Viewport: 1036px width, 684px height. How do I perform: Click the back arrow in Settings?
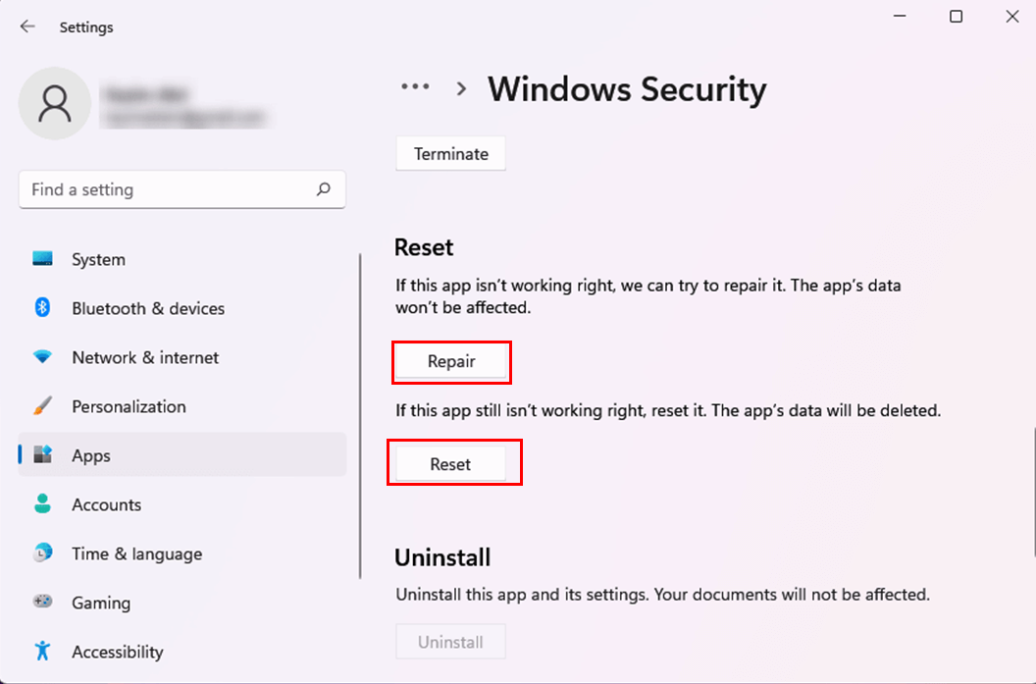point(27,26)
